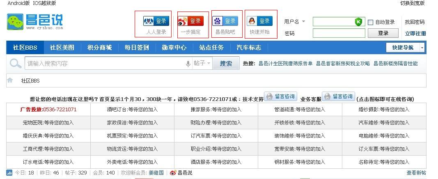Log in with the Weibo 登录 button

pyautogui.click(x=191, y=21)
